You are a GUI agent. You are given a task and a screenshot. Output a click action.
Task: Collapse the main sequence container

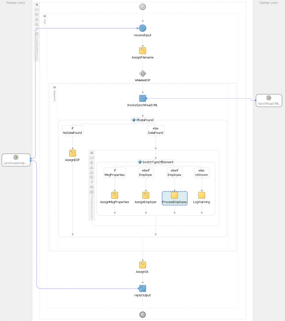pos(45,16)
